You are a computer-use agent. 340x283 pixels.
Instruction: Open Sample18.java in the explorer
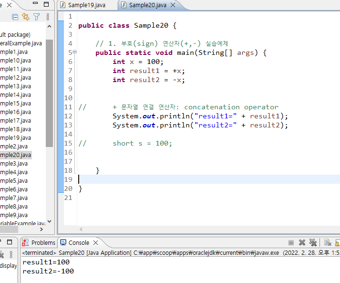(x=15, y=129)
